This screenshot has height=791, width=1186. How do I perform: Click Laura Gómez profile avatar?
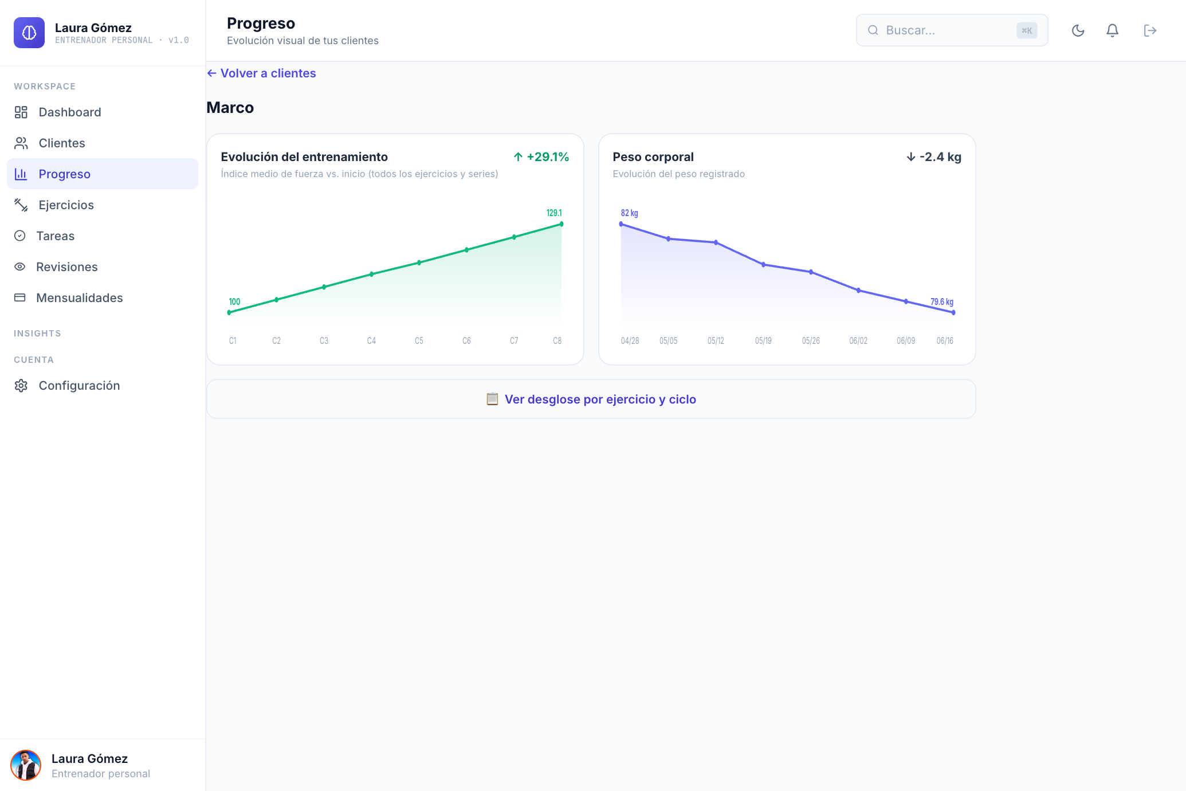pos(26,765)
